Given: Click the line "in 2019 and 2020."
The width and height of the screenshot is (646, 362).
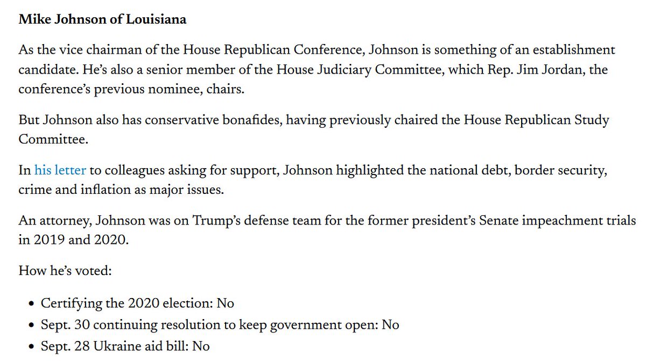Looking at the screenshot, I should (x=73, y=241).
